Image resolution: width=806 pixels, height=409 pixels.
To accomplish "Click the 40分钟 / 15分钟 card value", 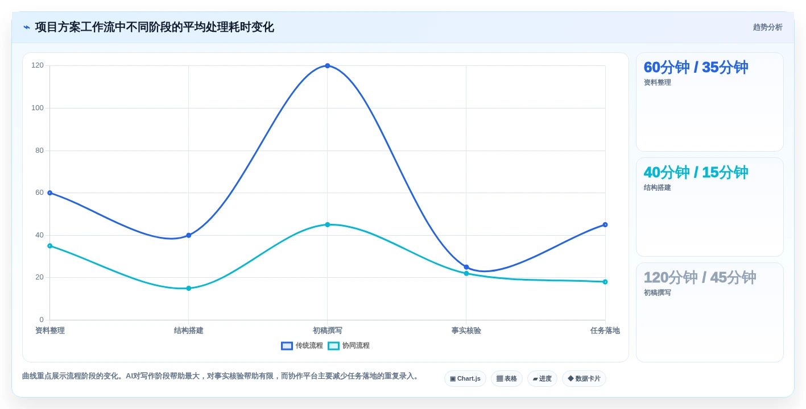I will [696, 173].
